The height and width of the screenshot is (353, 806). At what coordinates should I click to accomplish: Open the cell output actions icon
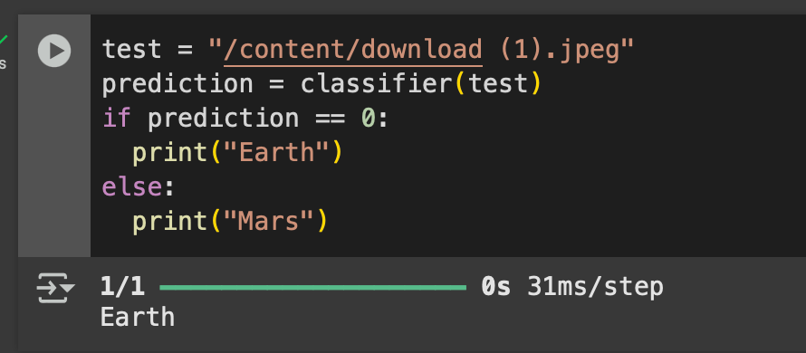[55, 288]
